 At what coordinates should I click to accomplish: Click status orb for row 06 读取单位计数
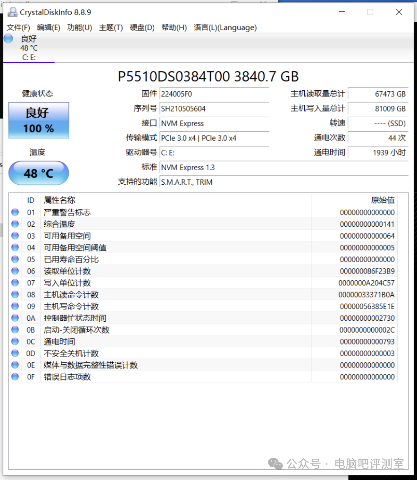15,271
